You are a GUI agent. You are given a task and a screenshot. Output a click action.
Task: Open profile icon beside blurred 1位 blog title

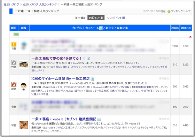[73, 41]
